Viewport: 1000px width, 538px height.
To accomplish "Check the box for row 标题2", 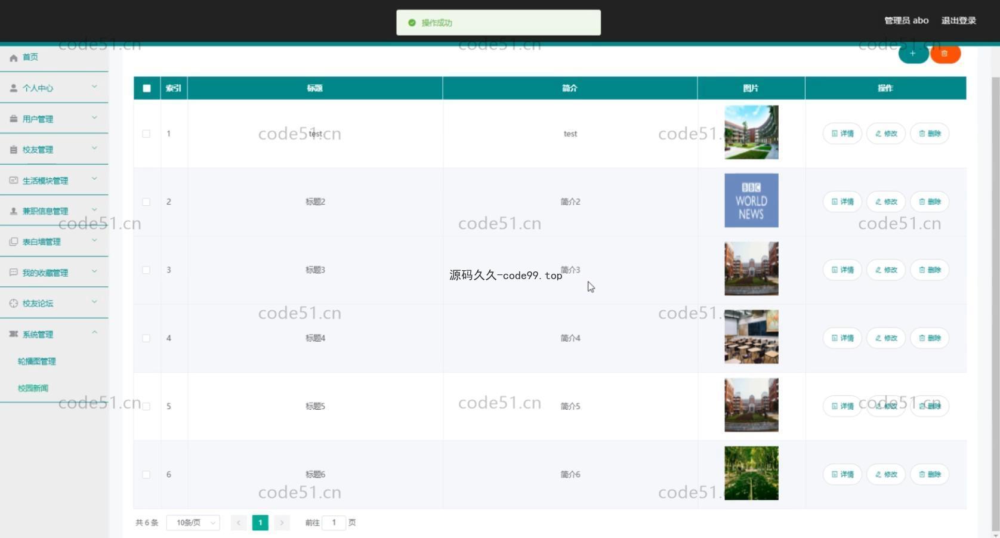I will [146, 202].
